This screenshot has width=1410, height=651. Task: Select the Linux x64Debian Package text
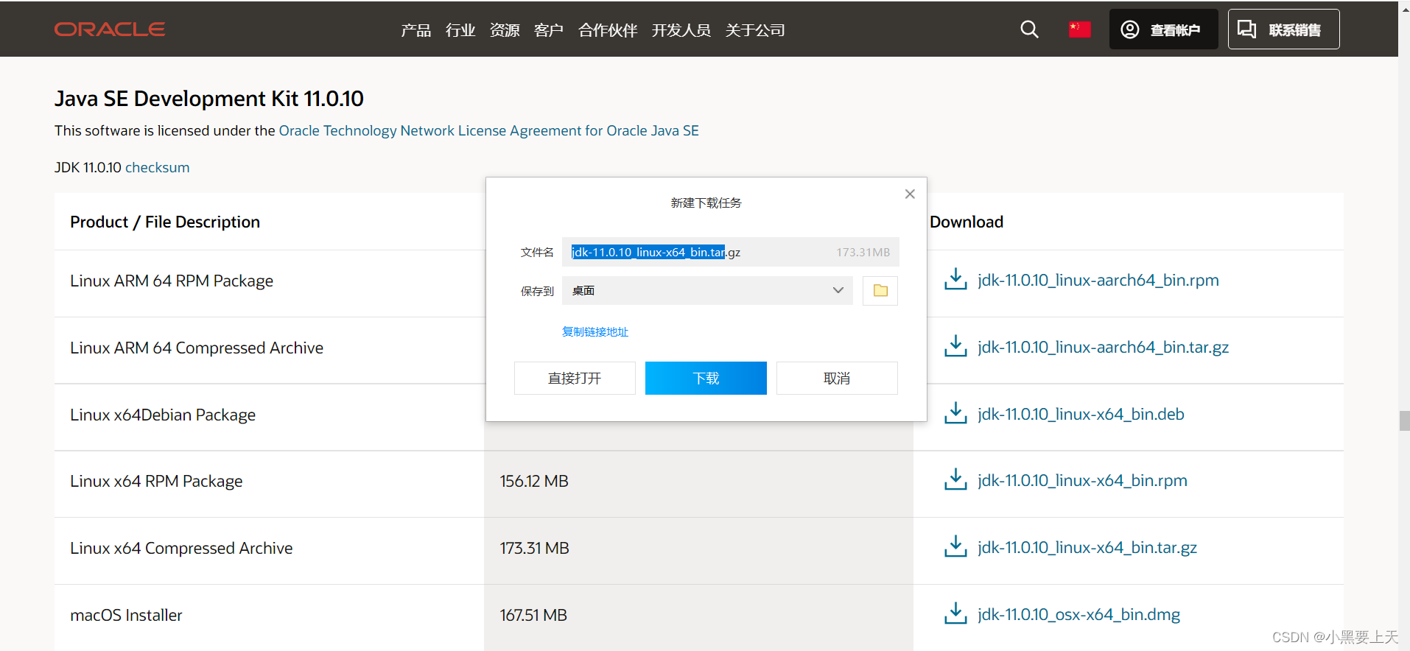(x=163, y=415)
